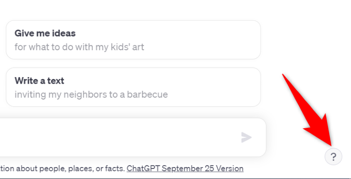
Task: Select the 'Write a text' suggestion card
Action: [133, 87]
